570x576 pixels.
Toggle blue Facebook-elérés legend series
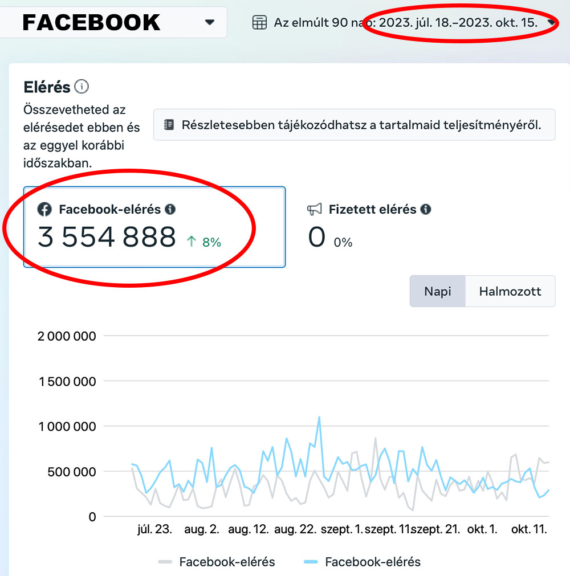click(x=363, y=562)
